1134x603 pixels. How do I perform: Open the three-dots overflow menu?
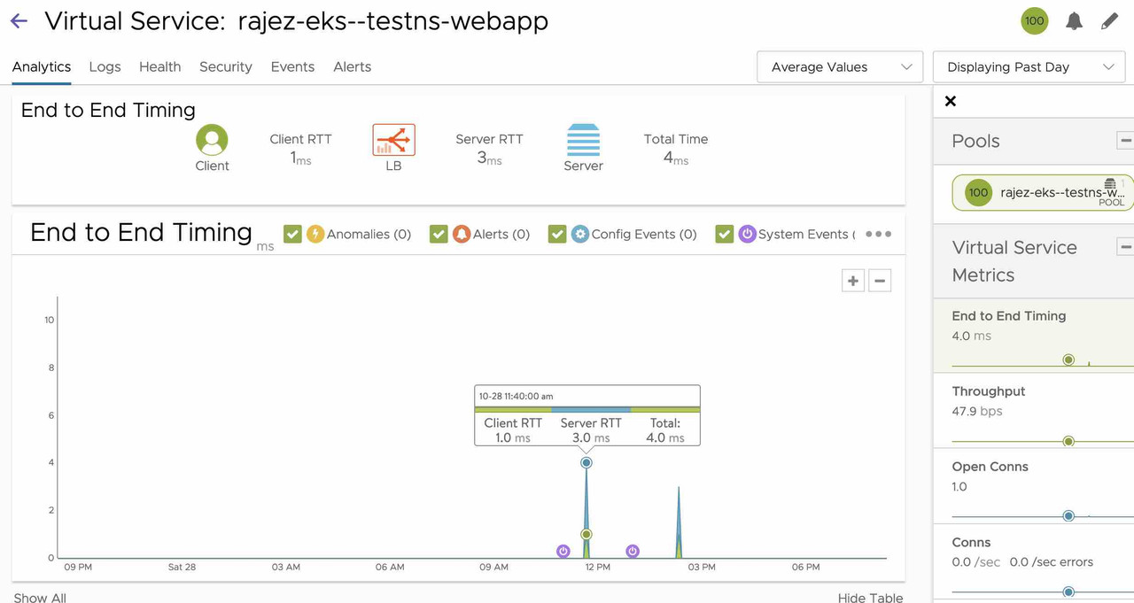pyautogui.click(x=878, y=234)
